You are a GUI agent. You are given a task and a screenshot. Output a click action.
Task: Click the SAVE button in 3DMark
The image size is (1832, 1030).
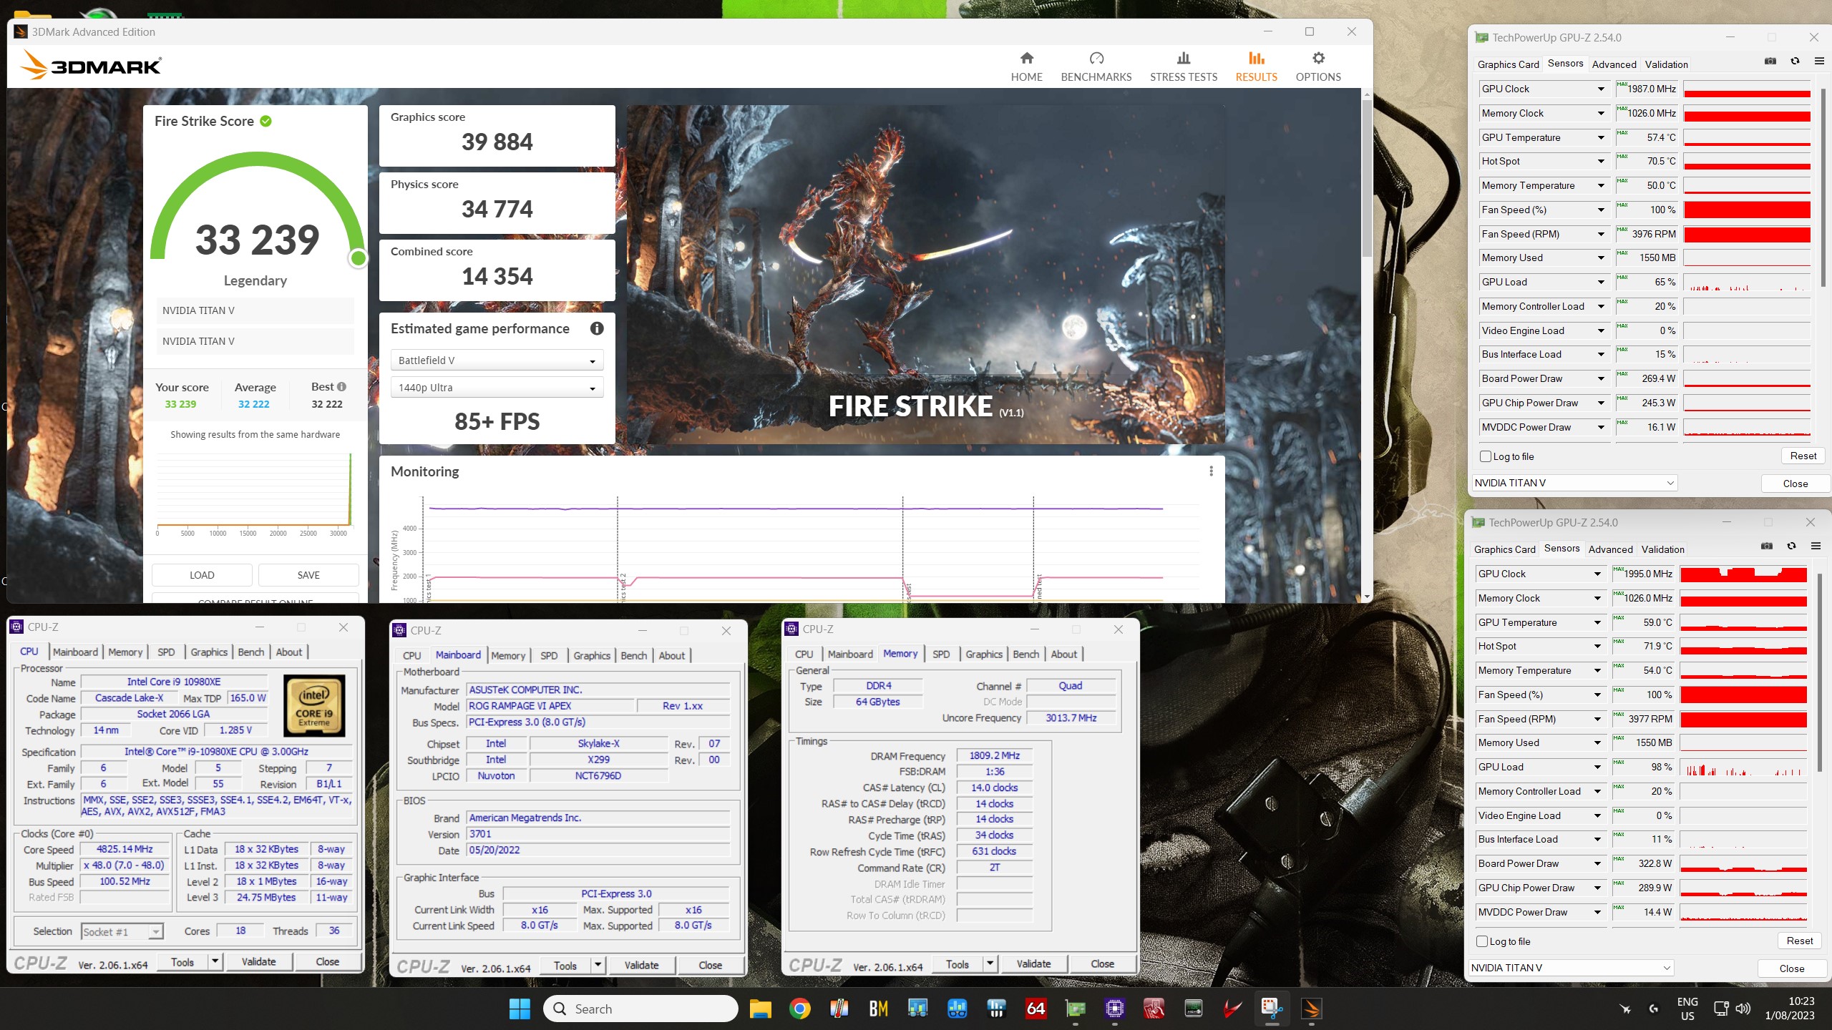tap(308, 575)
